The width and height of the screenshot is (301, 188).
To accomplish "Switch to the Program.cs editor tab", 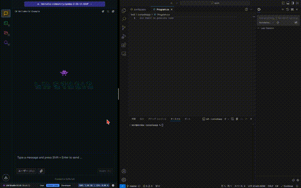I will [163, 9].
